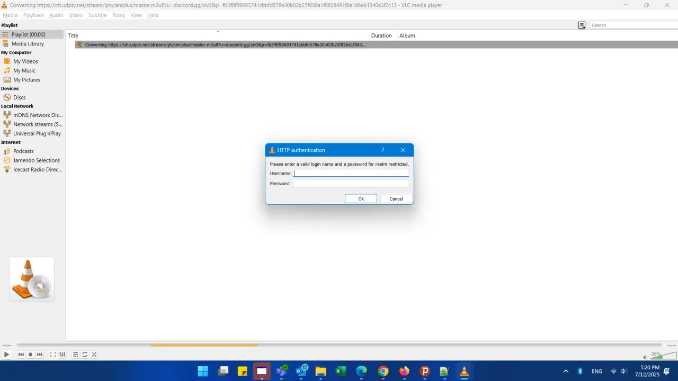Open Task View on taskbar

223,371
